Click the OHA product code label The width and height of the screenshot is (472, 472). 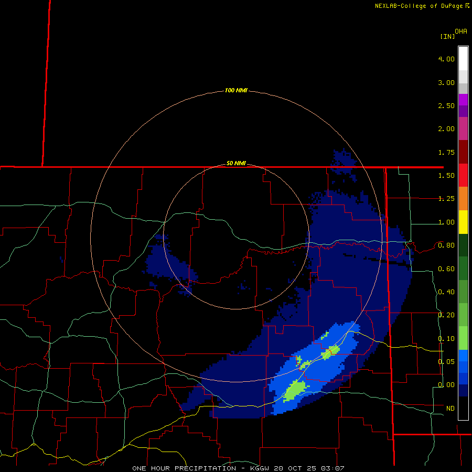tap(461, 31)
